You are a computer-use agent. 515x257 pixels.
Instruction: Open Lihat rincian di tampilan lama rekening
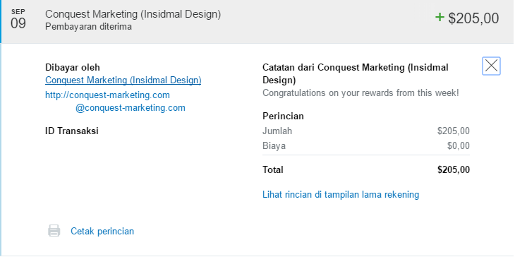click(341, 195)
